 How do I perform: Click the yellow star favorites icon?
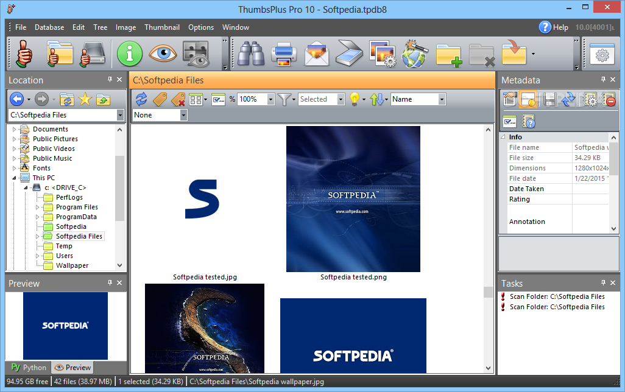[x=85, y=99]
